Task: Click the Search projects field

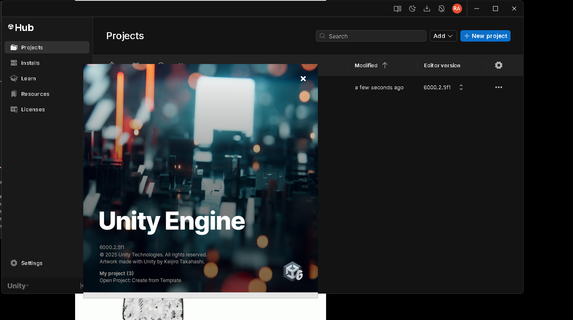Action: pyautogui.click(x=371, y=36)
